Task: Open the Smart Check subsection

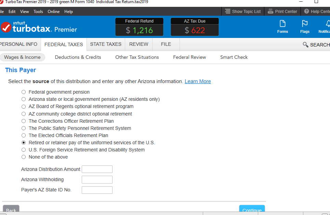Action: 234,57
